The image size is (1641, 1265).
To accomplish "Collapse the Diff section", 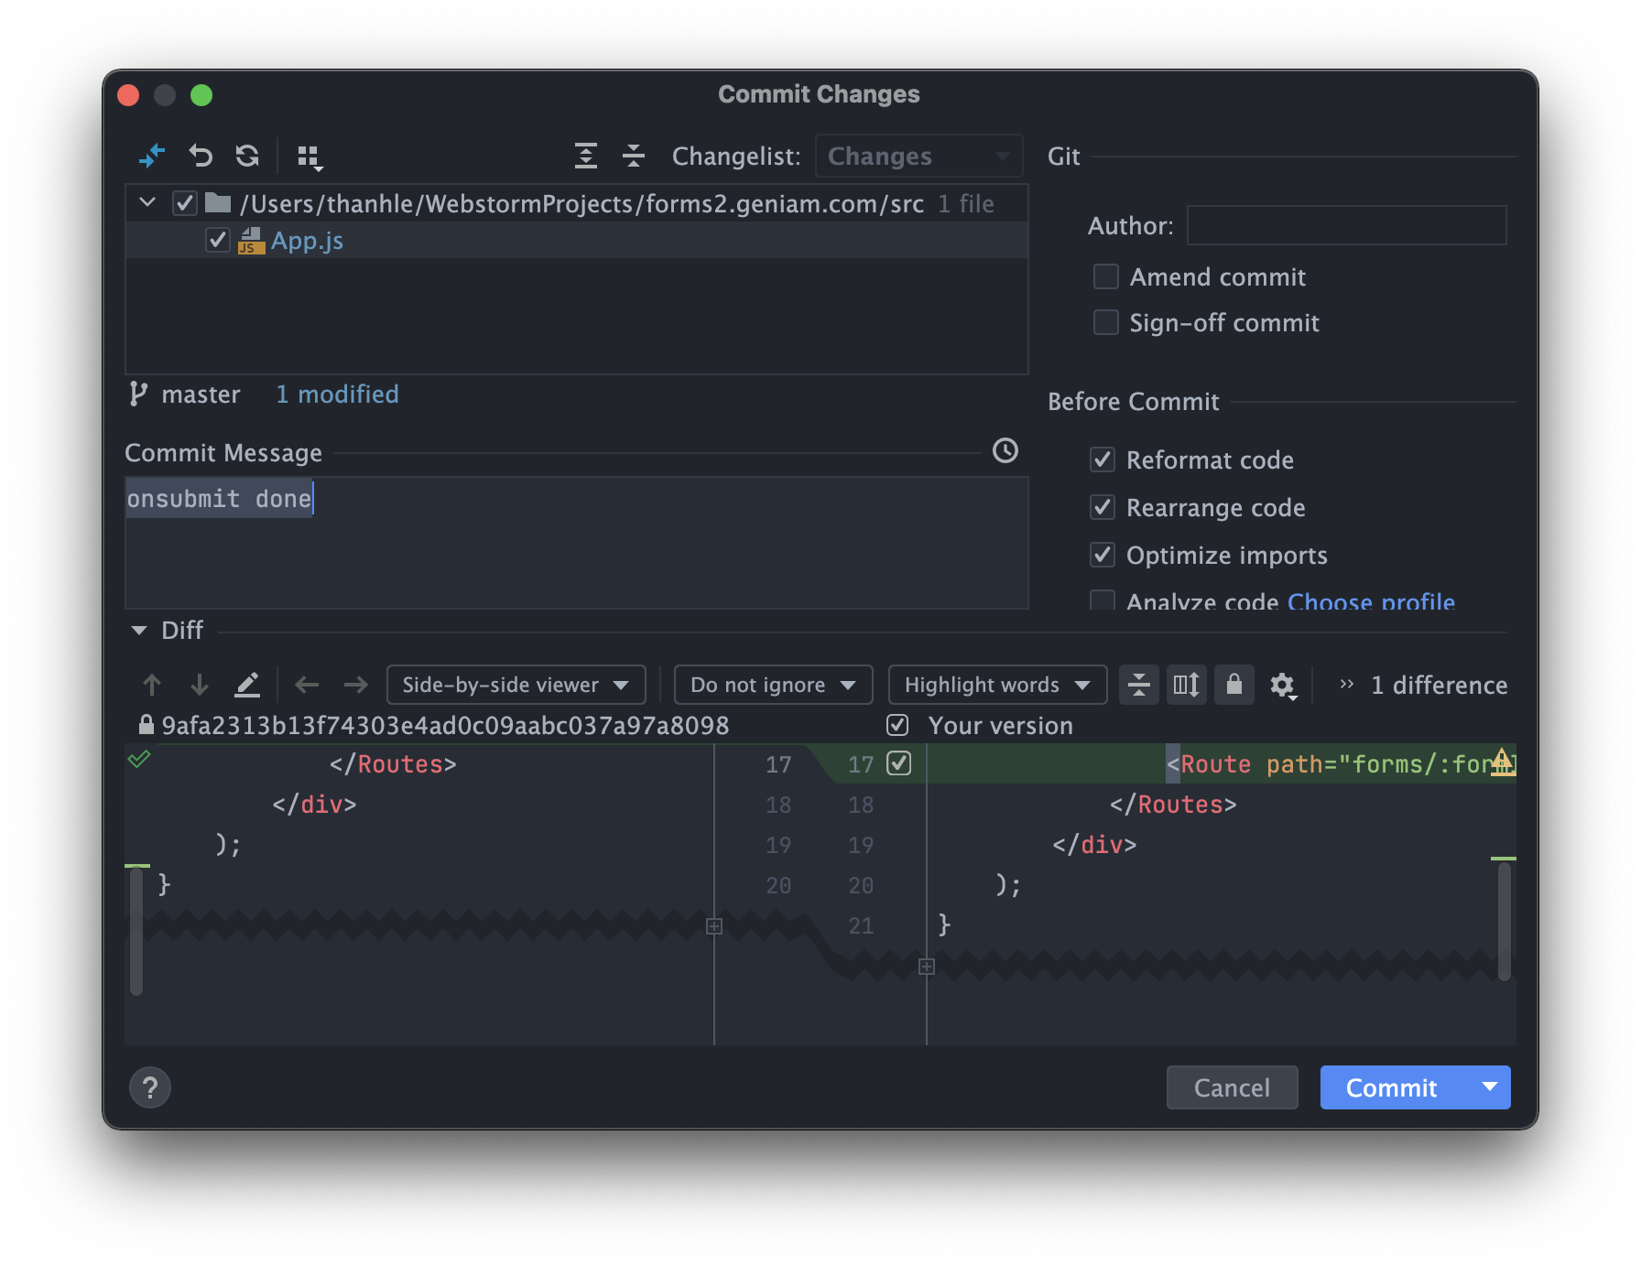I will tap(139, 631).
